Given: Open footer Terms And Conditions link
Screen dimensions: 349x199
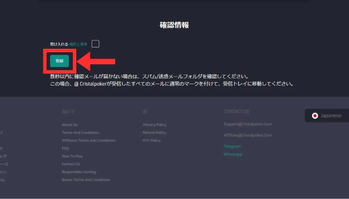Looking at the screenshot, I should [x=80, y=132].
